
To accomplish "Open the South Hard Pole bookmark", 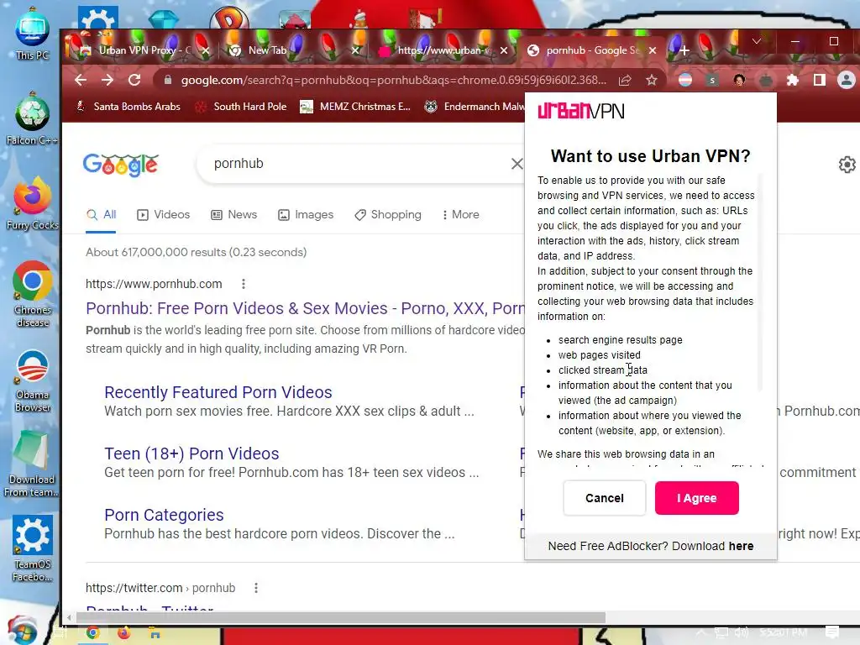I will click(x=241, y=107).
